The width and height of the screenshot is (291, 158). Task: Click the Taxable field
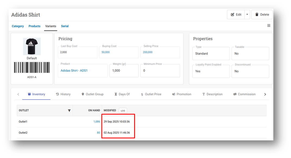[250, 54]
